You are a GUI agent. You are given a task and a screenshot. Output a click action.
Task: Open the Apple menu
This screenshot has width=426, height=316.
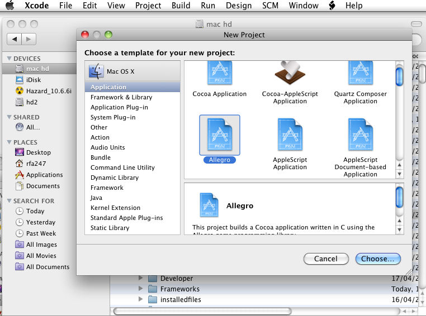(x=10, y=5)
